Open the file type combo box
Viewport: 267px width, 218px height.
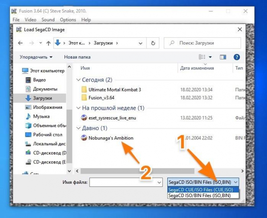coord(203,182)
